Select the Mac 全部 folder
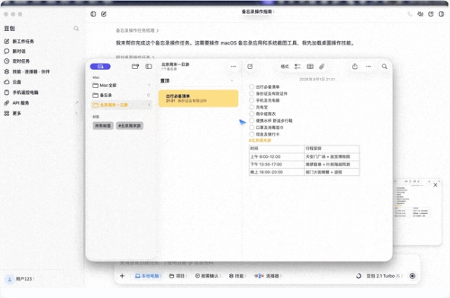 coord(121,85)
